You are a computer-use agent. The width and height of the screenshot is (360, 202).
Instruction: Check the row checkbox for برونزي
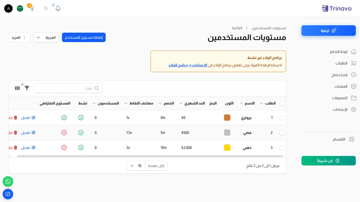click(282, 118)
